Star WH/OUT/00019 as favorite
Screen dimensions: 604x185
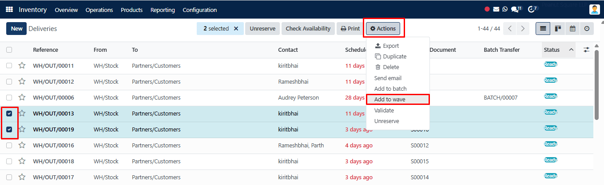pos(22,130)
